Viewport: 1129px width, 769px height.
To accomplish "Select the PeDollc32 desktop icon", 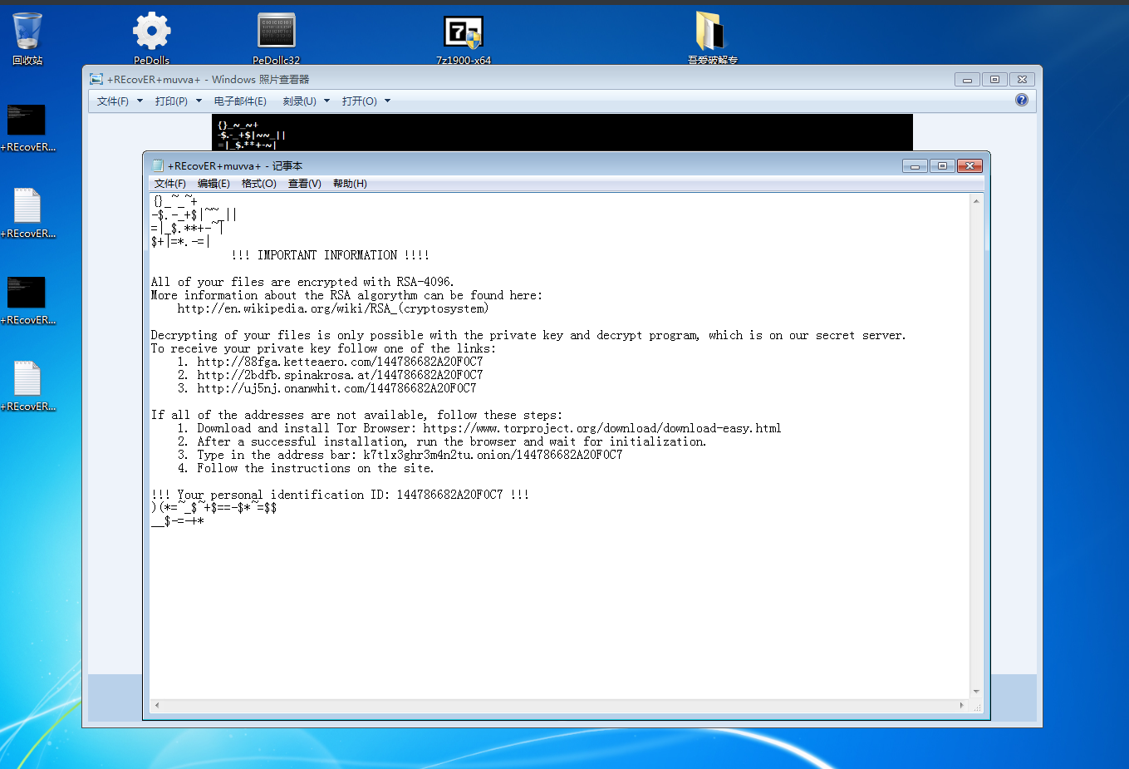I will pos(276,33).
